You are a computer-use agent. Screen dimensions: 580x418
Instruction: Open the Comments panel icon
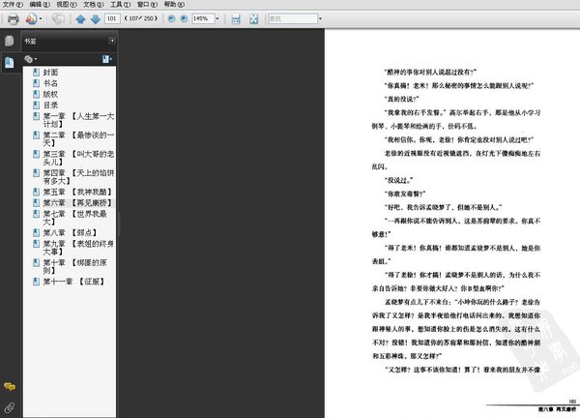coord(10,387)
